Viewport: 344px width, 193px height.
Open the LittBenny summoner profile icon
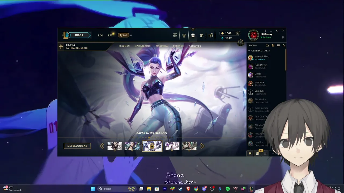point(253,35)
